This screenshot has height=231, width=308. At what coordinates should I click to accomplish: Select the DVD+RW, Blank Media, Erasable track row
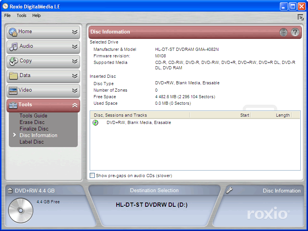[139, 122]
